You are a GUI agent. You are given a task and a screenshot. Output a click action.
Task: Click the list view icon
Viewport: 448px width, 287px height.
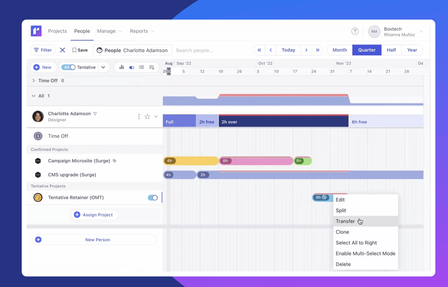142,67
